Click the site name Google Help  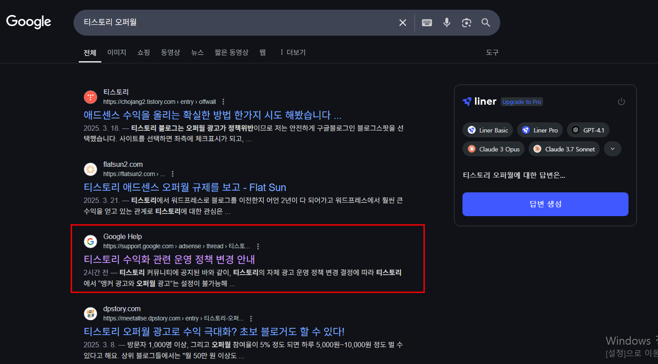click(122, 236)
